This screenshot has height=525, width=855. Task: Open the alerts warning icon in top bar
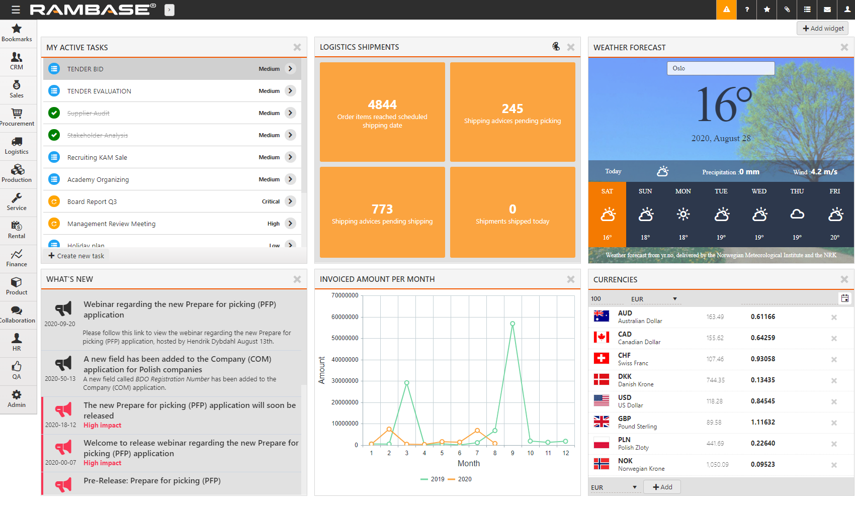point(726,9)
